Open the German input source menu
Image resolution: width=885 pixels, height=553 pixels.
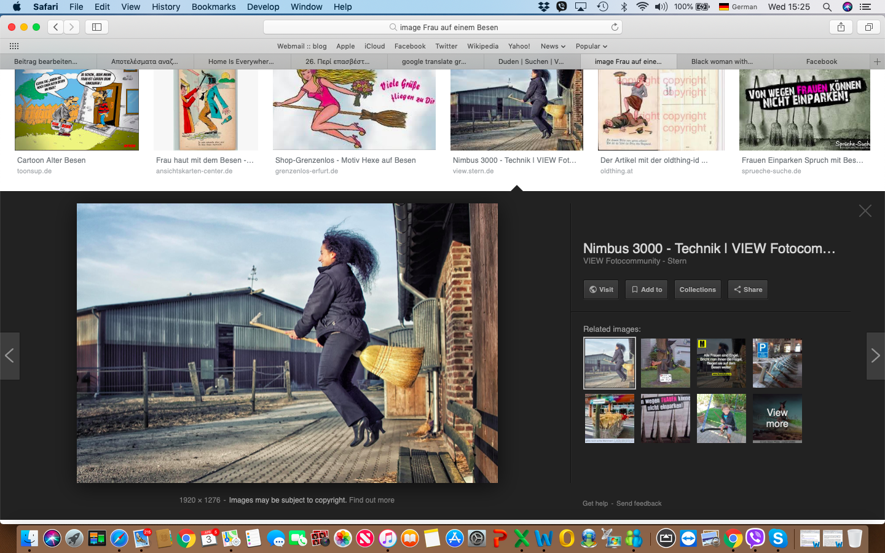click(x=737, y=7)
